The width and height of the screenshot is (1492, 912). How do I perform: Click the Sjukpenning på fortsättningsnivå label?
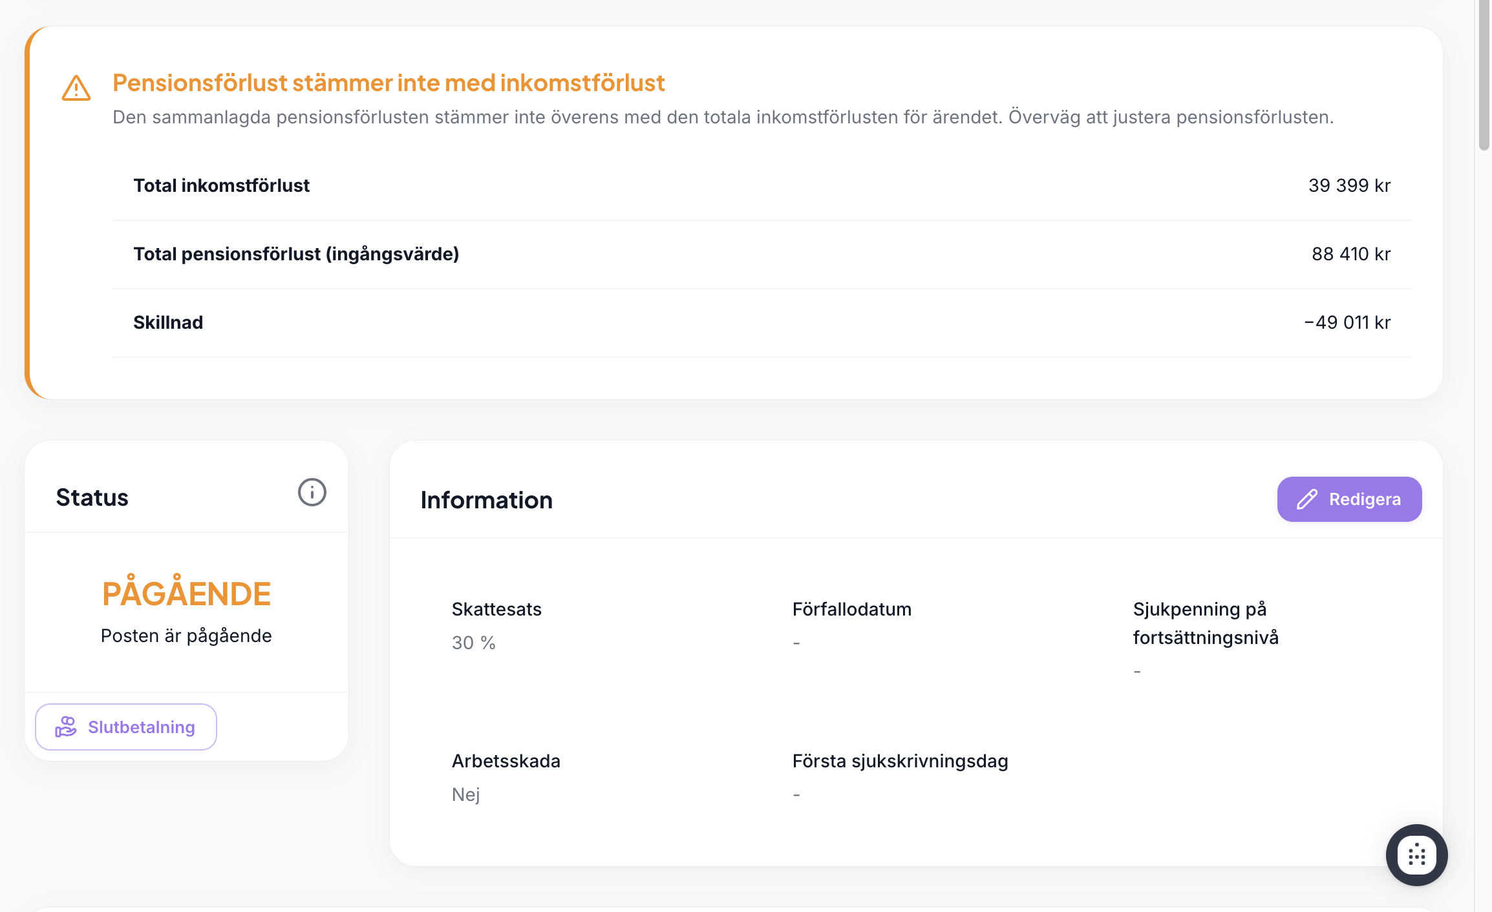pyautogui.click(x=1205, y=623)
